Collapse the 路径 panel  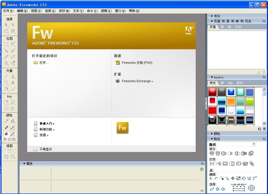[x=212, y=139]
